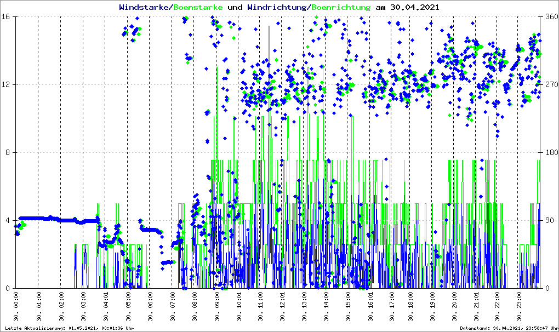
Task: Click the time label '30. 07:00'
Action: 173,306
